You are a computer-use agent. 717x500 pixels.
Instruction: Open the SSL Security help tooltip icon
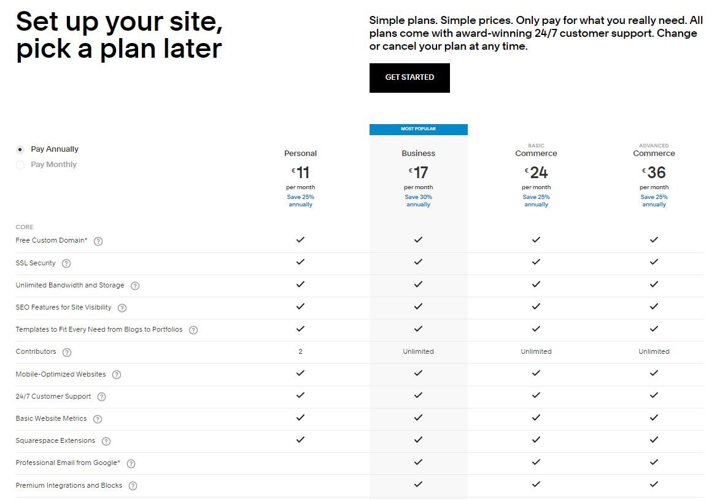pos(66,264)
